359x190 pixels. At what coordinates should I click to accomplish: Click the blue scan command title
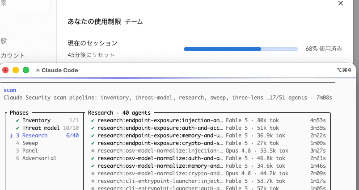pyautogui.click(x=10, y=90)
